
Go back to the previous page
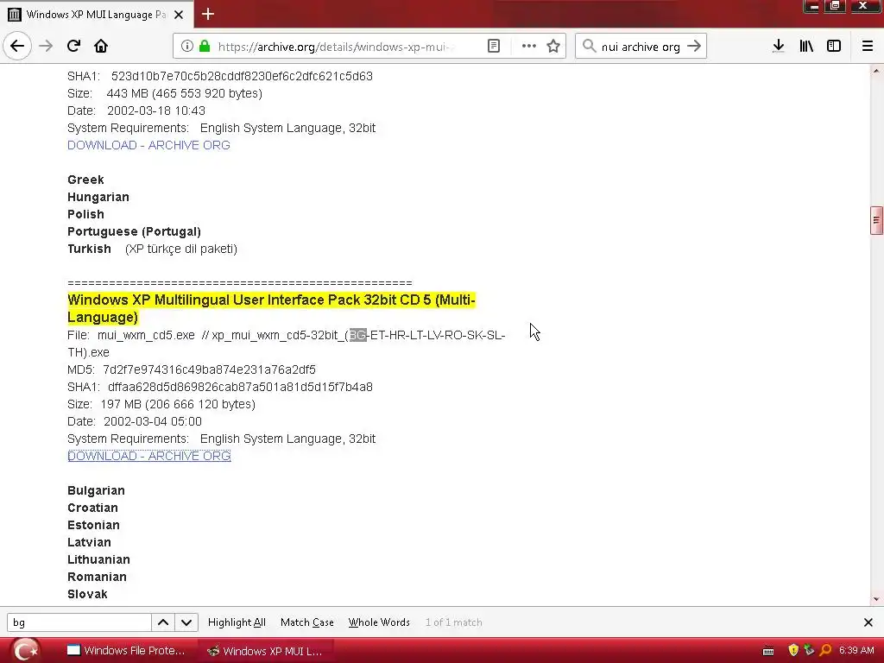17,47
